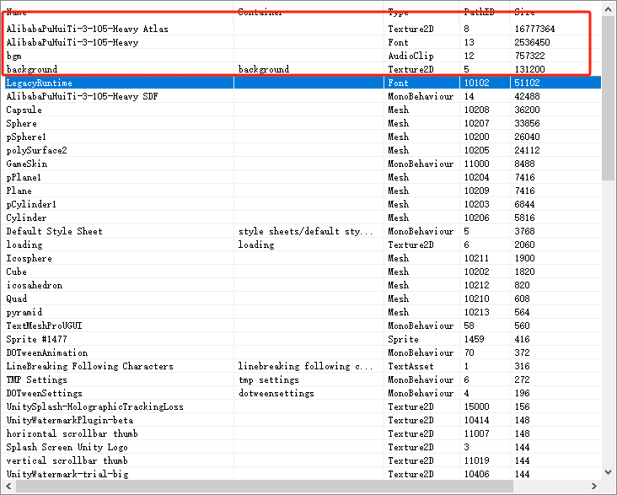Click the vertical scrollbar thumb
This screenshot has width=617, height=495.
click(x=609, y=99)
